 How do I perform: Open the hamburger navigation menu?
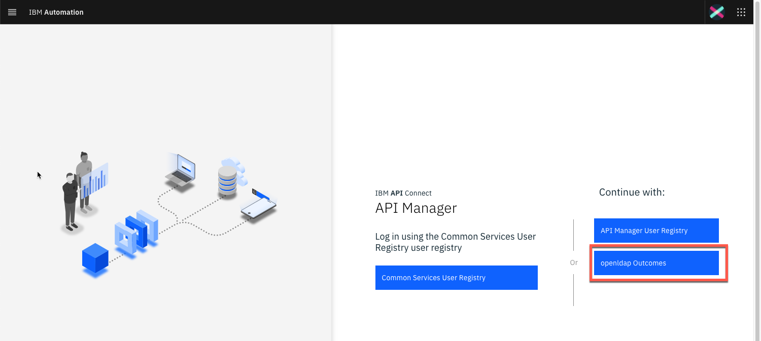click(x=12, y=12)
